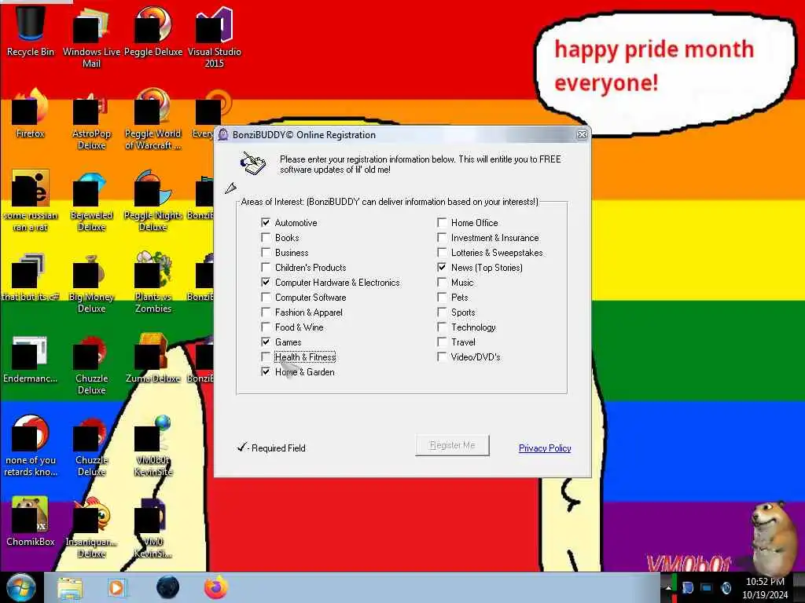Enable the Sports checkbox
This screenshot has height=603, width=805.
pos(442,312)
